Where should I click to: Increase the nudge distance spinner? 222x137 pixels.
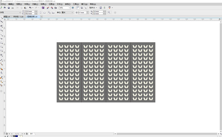(87, 12)
